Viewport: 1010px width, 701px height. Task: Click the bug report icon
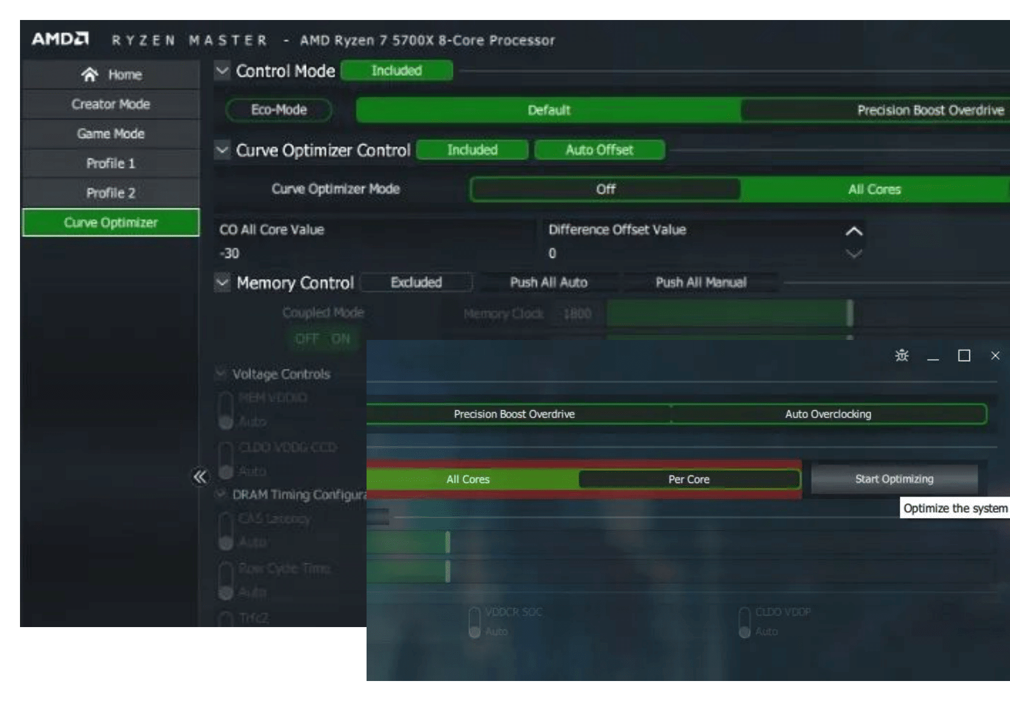tap(902, 356)
